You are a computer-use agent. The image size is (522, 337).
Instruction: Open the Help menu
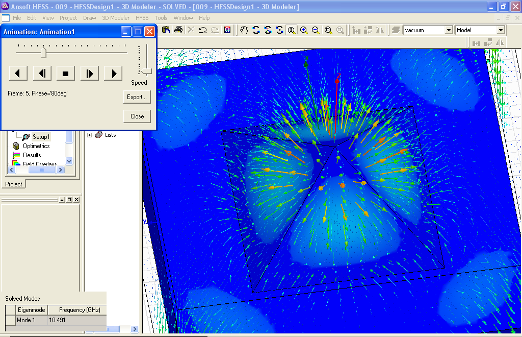coord(204,18)
